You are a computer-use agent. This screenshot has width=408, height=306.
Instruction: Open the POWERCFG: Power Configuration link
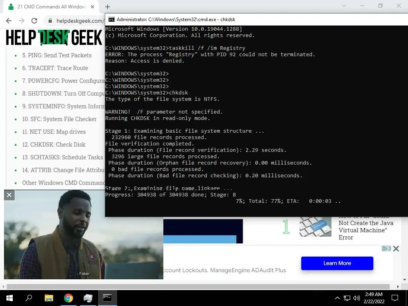click(63, 80)
